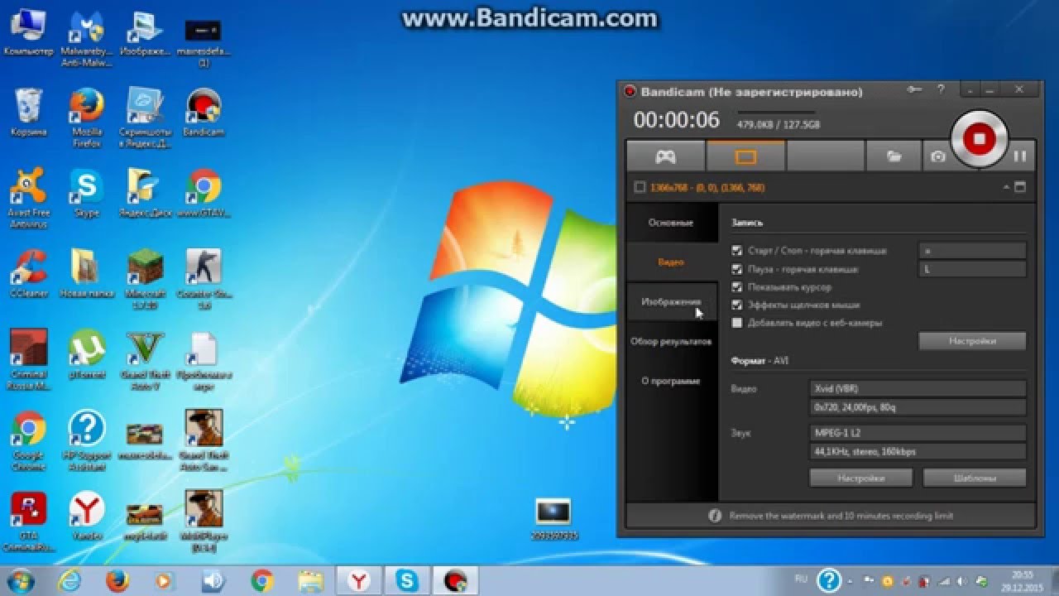Open HP Support Assistant desktop icon
Viewport: 1059px width, 596px height.
[87, 440]
